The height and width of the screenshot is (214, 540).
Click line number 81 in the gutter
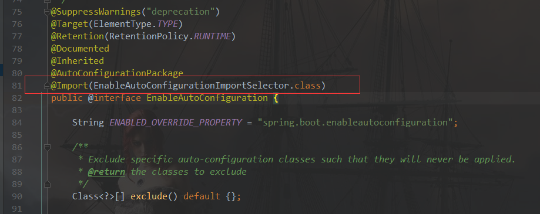pos(17,86)
